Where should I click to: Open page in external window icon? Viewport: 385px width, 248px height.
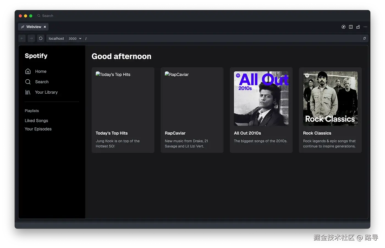364,38
